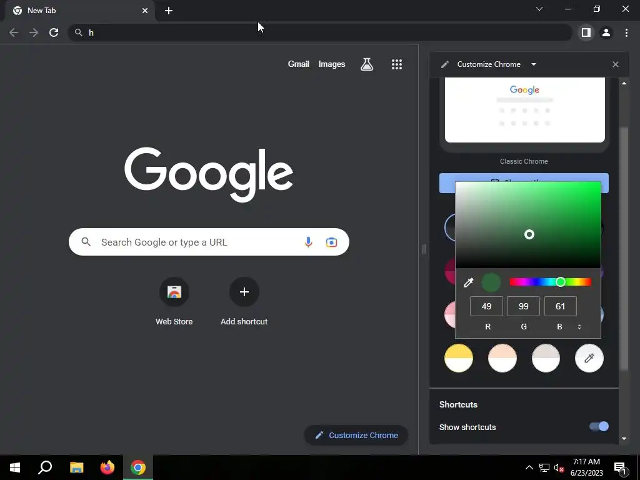This screenshot has height=480, width=640.
Task: Select the light gray theme color swatch
Action: coord(546,358)
